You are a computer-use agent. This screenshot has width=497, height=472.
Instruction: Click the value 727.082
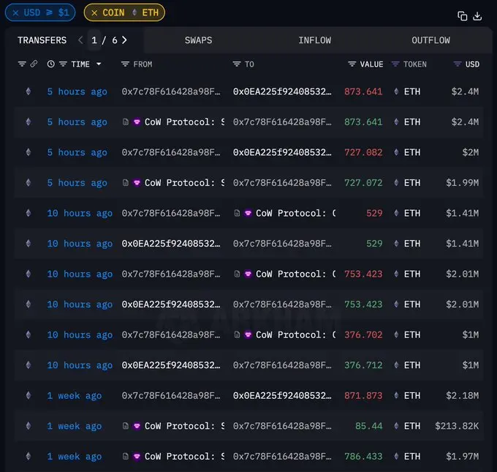point(363,152)
